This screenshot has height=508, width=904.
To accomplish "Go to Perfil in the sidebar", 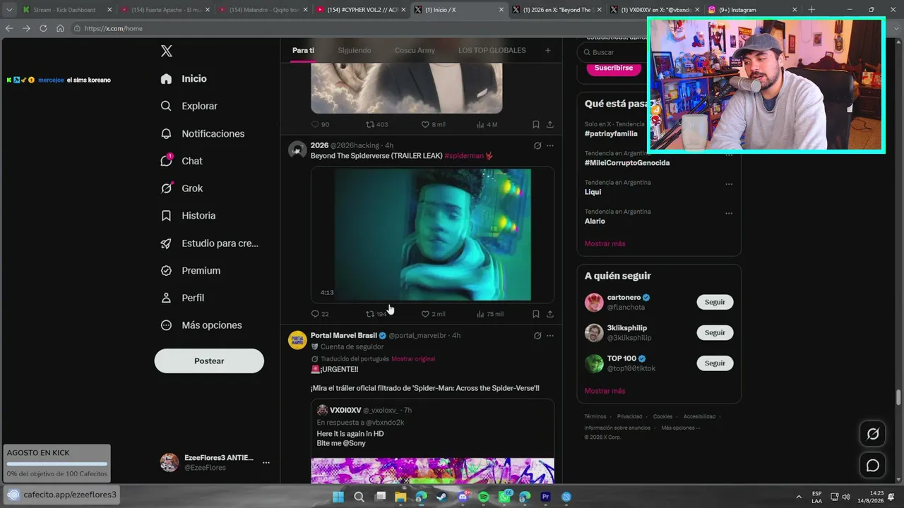I will [182, 298].
